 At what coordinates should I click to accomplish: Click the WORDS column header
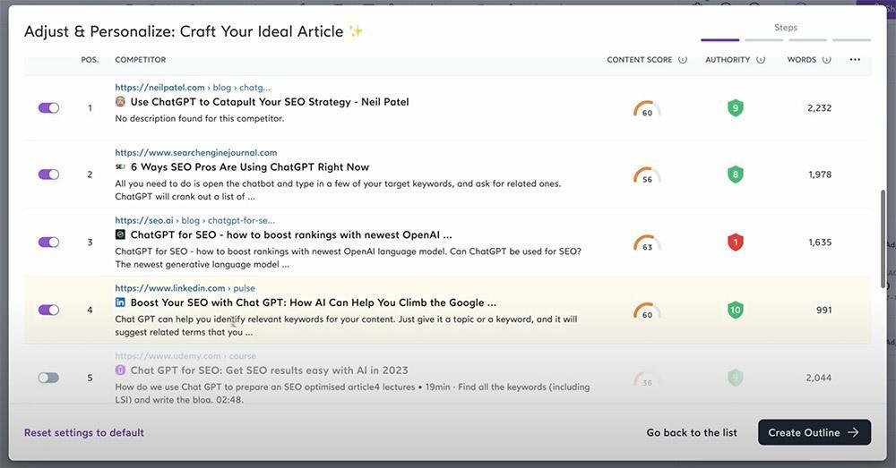(802, 59)
